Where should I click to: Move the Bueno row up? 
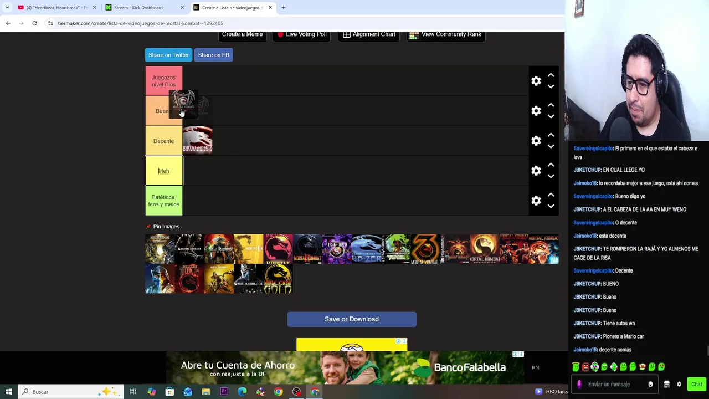pos(551,105)
